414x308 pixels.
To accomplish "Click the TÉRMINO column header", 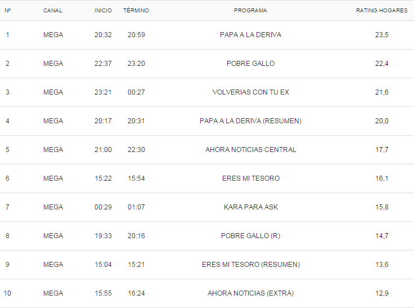I will (136, 10).
